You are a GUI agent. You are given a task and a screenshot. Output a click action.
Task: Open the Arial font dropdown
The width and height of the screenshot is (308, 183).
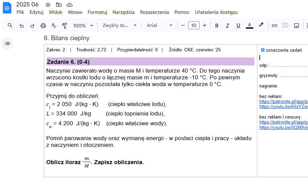click(x=159, y=25)
